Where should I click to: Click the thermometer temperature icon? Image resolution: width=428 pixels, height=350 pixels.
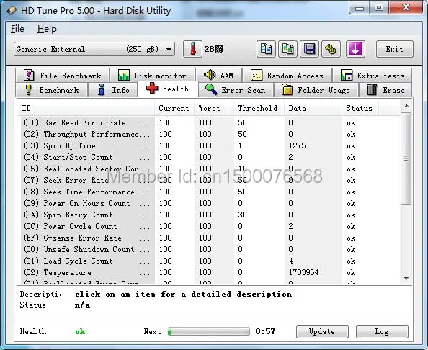(x=192, y=49)
